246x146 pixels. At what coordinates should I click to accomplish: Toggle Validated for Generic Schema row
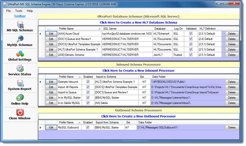(191, 55)
